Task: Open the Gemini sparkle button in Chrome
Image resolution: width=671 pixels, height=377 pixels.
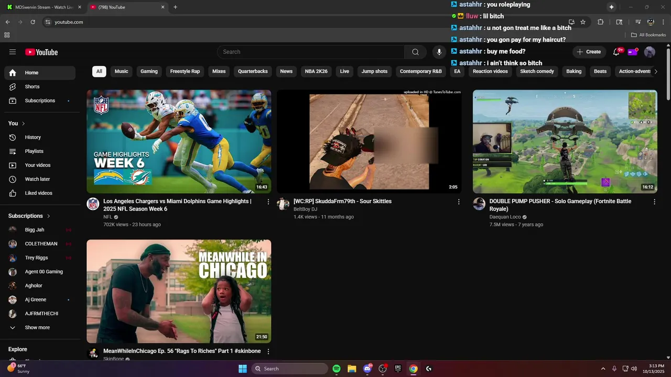Action: [611, 7]
